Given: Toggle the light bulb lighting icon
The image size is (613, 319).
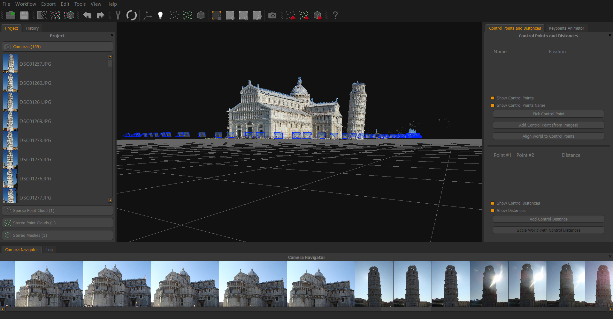Looking at the screenshot, I should tap(160, 15).
